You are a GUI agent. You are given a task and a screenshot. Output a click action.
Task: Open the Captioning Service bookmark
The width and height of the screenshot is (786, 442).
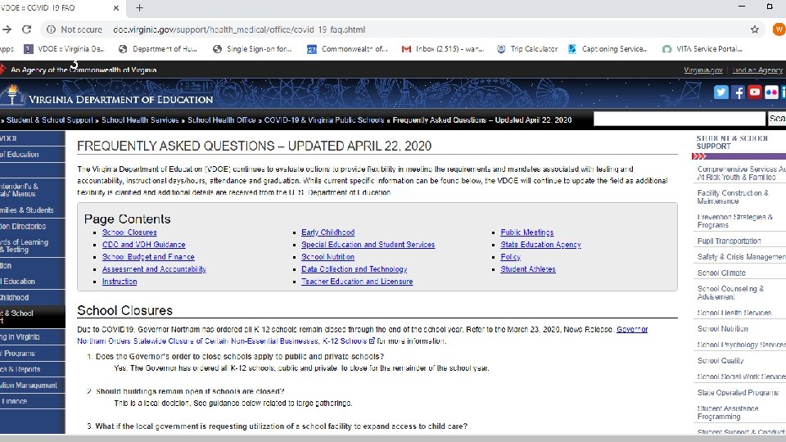pyautogui.click(x=608, y=48)
